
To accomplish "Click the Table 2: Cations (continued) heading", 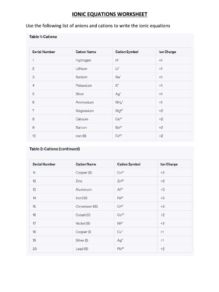I will tap(54, 149).
